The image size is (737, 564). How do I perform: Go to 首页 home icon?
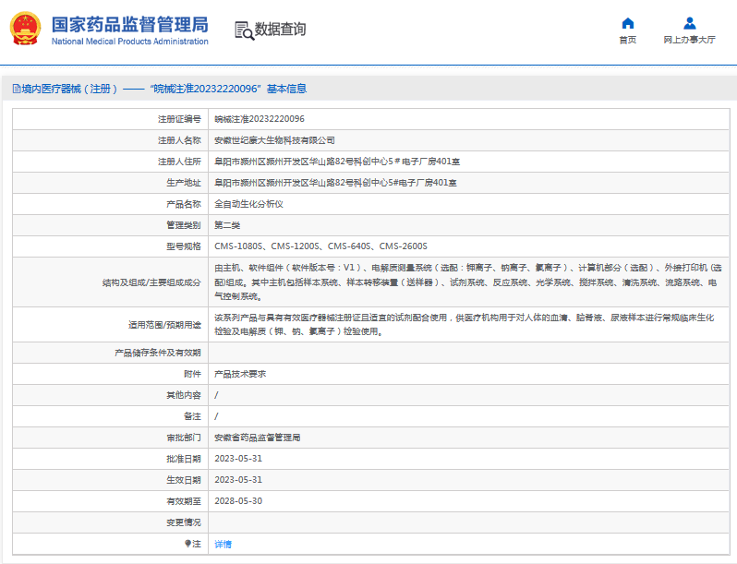click(x=627, y=23)
